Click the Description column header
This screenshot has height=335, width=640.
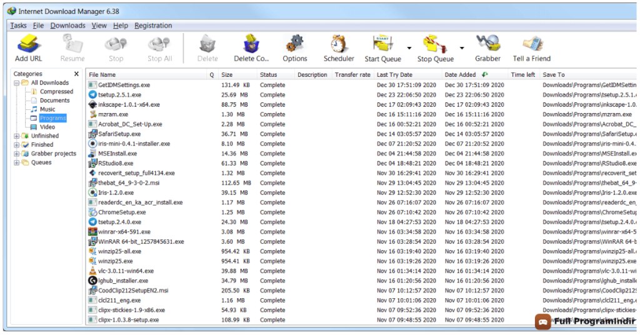312,74
